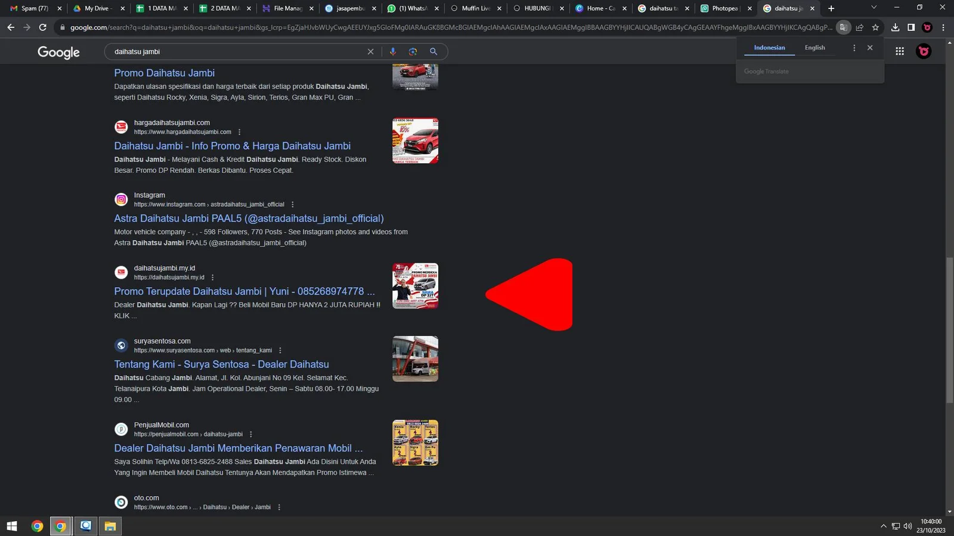This screenshot has height=536, width=954.
Task: Click the oto.com site favicon
Action: tap(121, 502)
